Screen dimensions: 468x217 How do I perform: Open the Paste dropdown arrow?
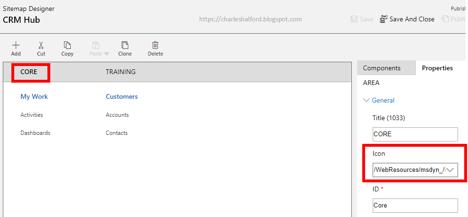[x=106, y=54]
